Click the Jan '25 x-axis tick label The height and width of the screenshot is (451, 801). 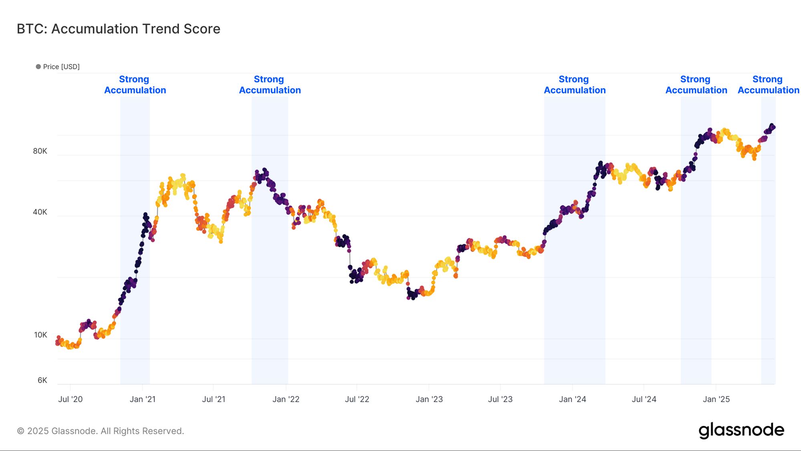(x=716, y=399)
